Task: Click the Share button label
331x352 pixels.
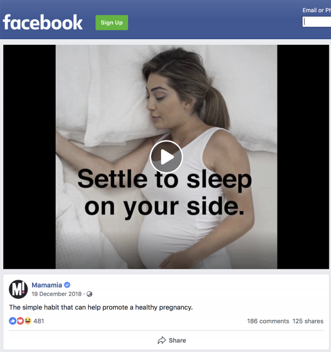Action: click(177, 340)
